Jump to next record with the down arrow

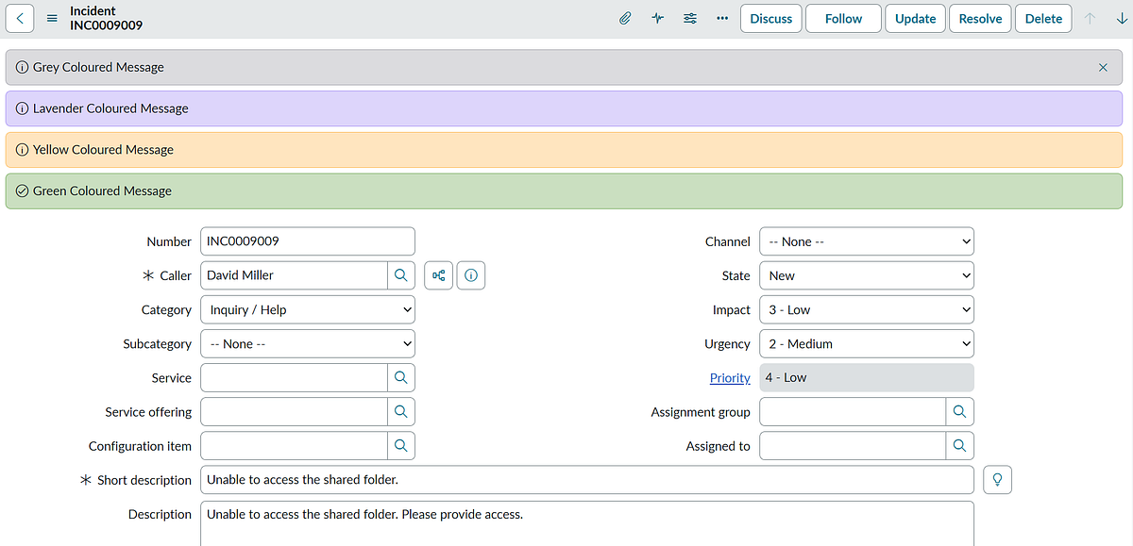[1122, 18]
